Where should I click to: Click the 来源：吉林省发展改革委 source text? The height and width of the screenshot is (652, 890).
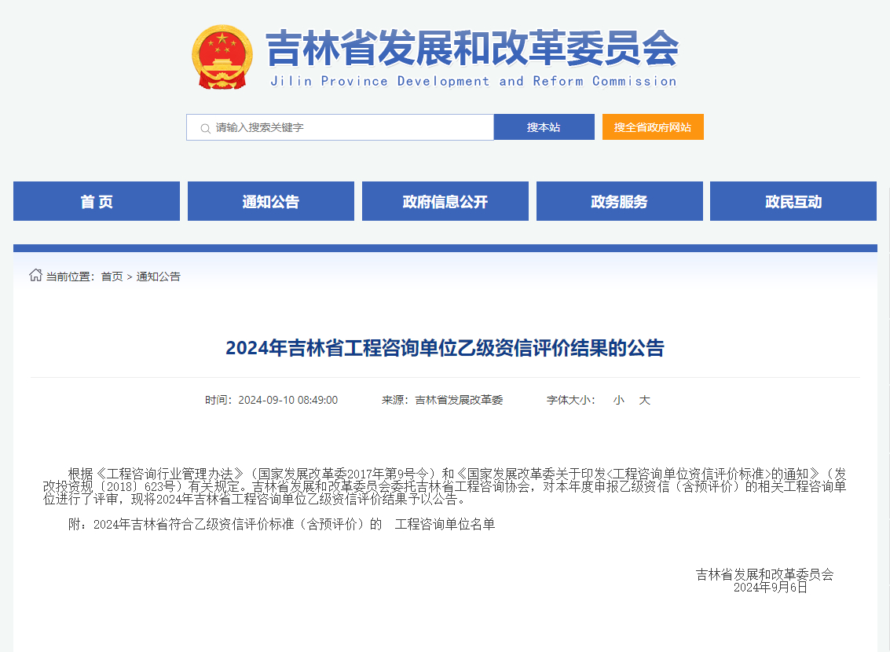pos(442,400)
